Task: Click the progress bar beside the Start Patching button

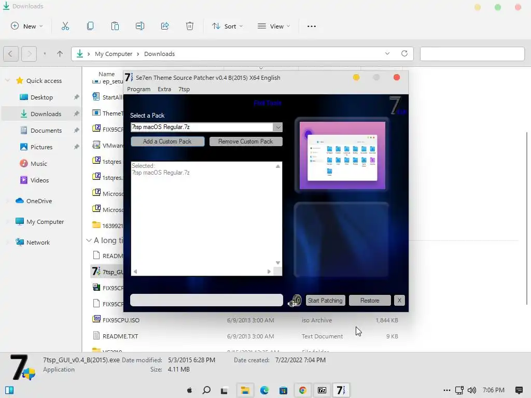Action: [x=206, y=300]
